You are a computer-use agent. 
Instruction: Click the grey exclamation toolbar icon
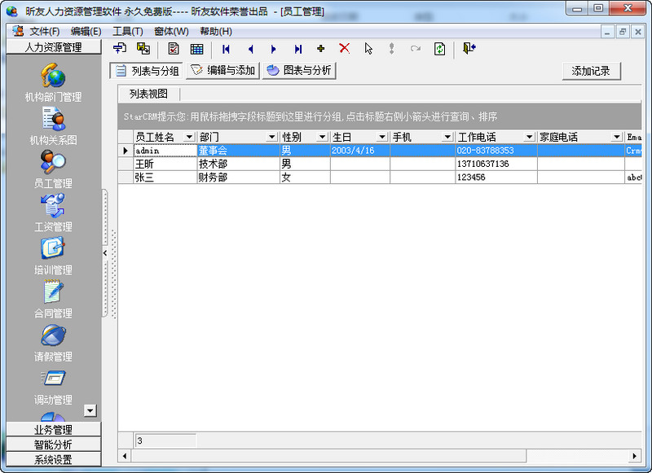click(392, 49)
